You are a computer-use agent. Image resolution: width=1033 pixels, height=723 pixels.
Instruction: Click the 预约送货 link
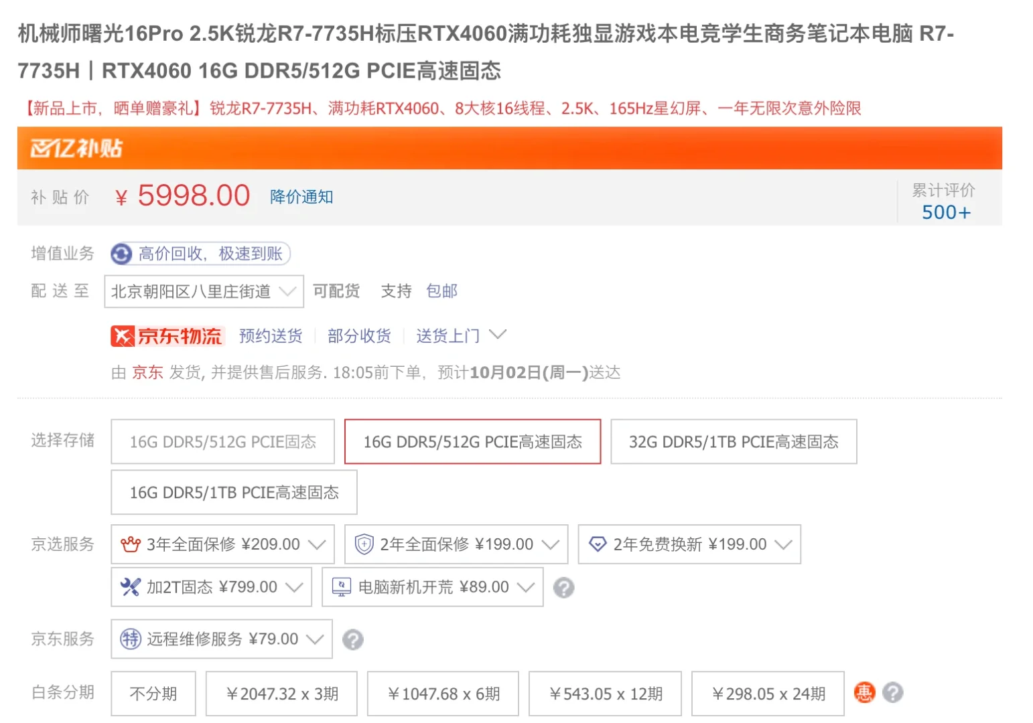click(x=271, y=336)
